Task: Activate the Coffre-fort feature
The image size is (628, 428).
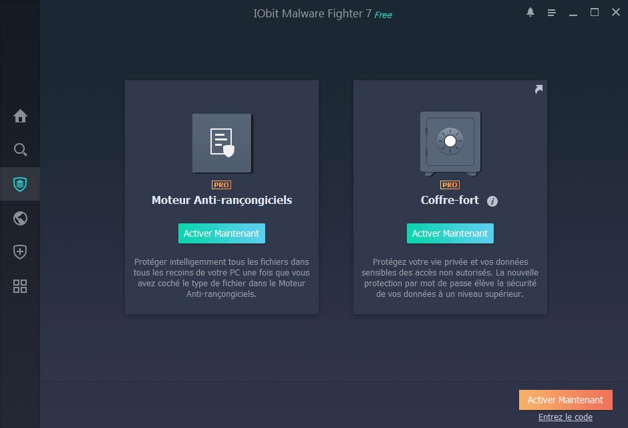Action: (x=450, y=233)
